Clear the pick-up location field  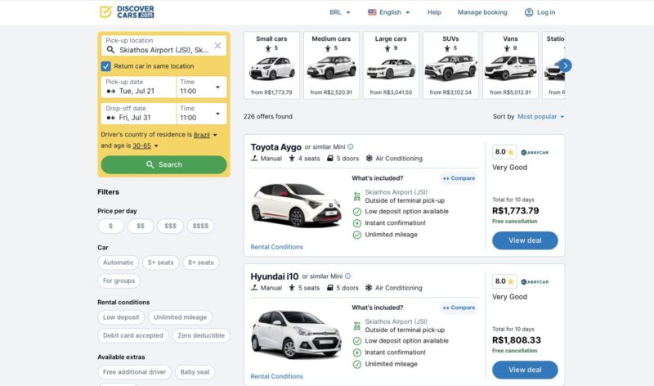(x=217, y=46)
